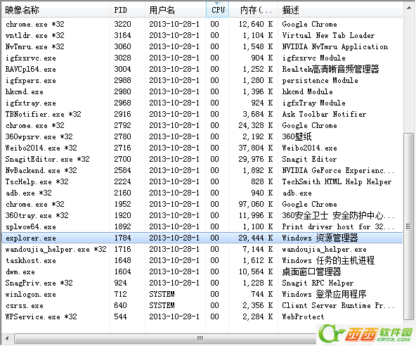Click the horizontal scrollbar left arrow
The width and height of the screenshot is (416, 346).
tap(7, 338)
